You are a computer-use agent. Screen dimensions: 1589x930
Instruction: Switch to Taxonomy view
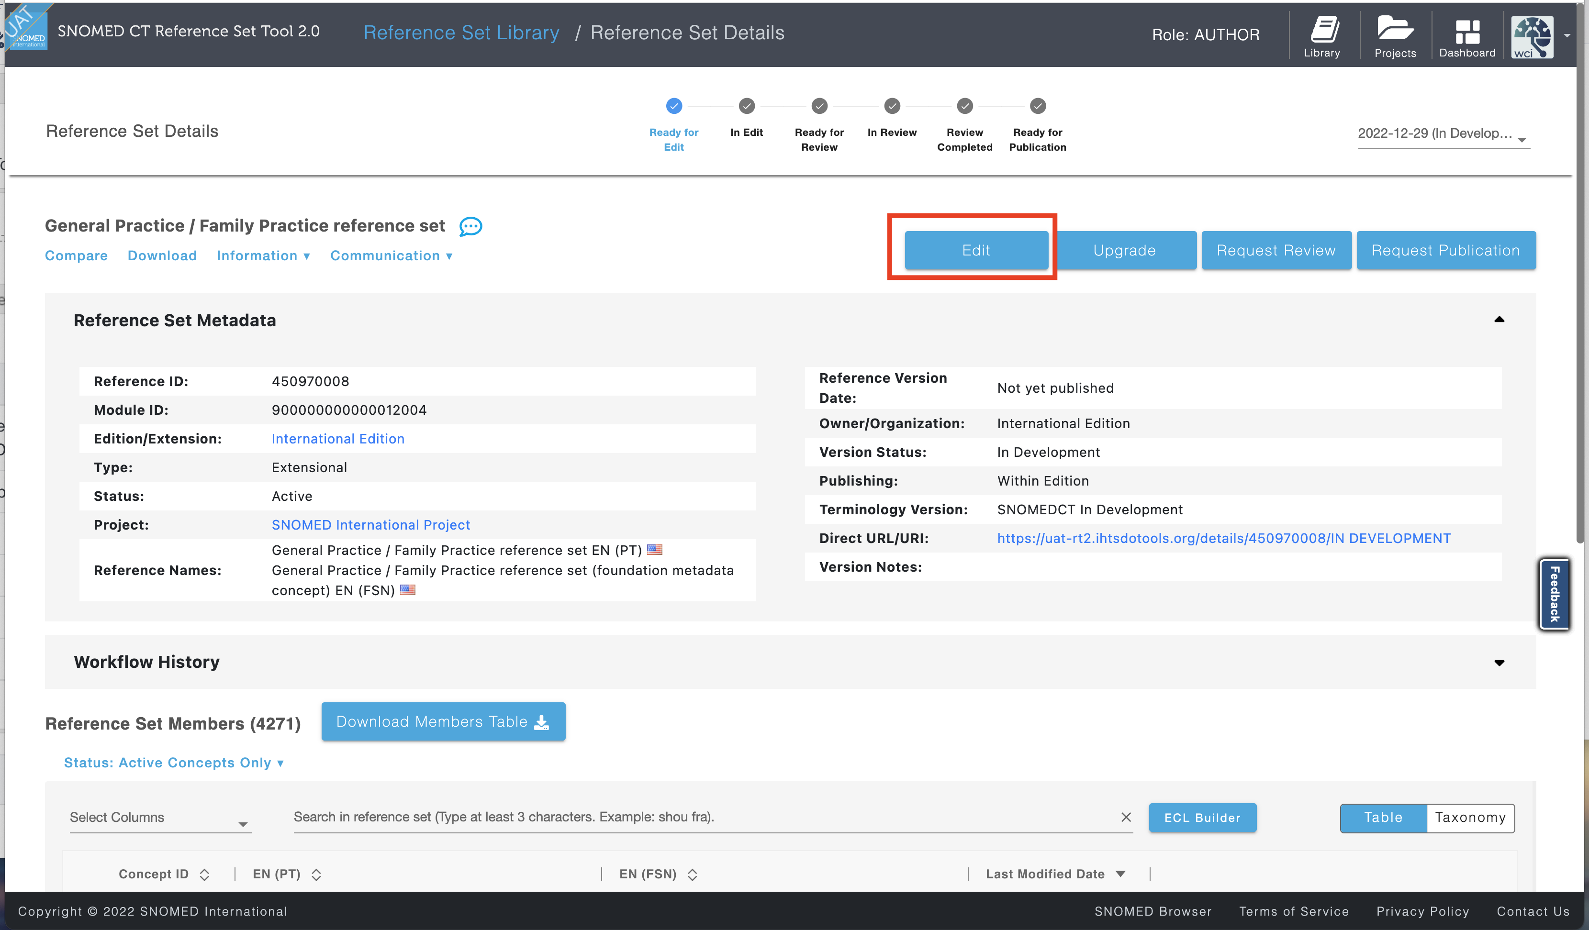(x=1470, y=817)
